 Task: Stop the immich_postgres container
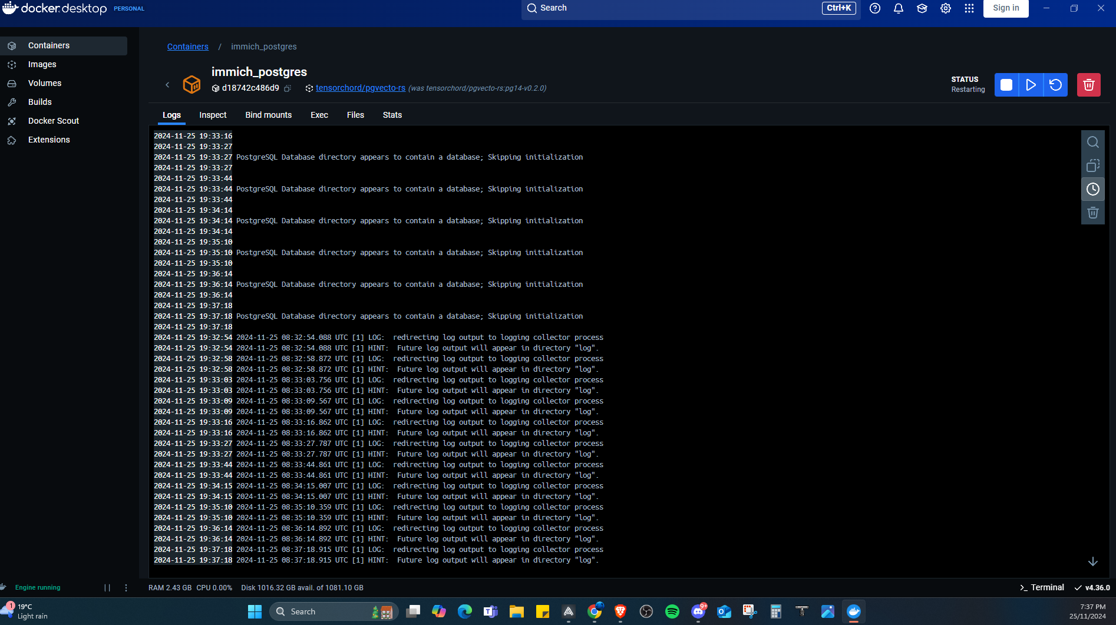(x=1006, y=85)
